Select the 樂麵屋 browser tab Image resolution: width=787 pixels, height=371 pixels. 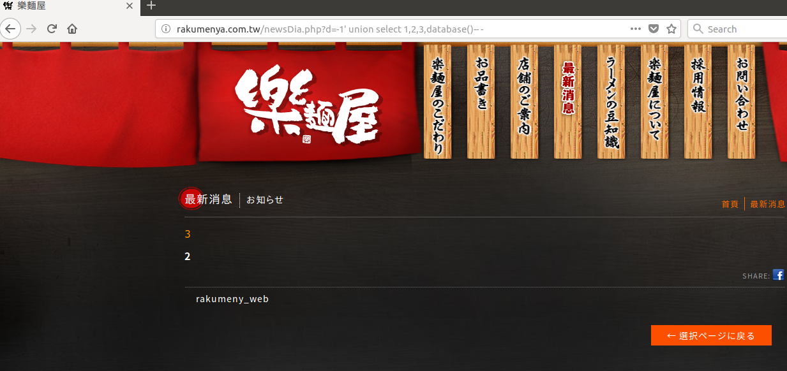69,6
